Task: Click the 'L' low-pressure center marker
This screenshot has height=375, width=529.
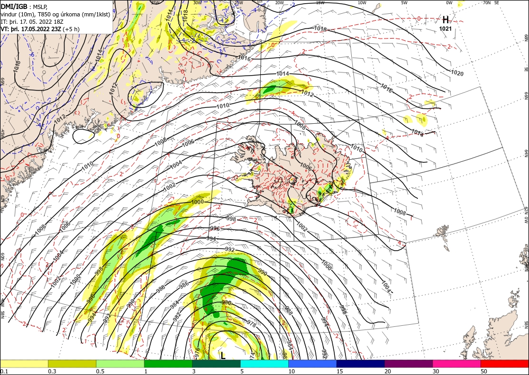Action: pos(223,355)
